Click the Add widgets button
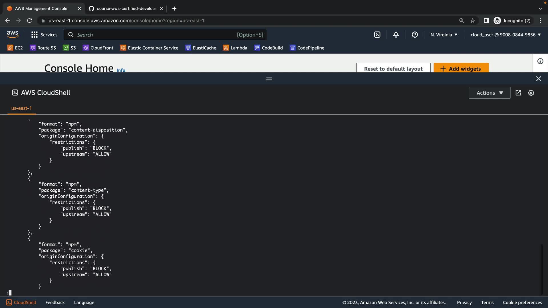Screen dimensions: 548x308 (x=461, y=68)
